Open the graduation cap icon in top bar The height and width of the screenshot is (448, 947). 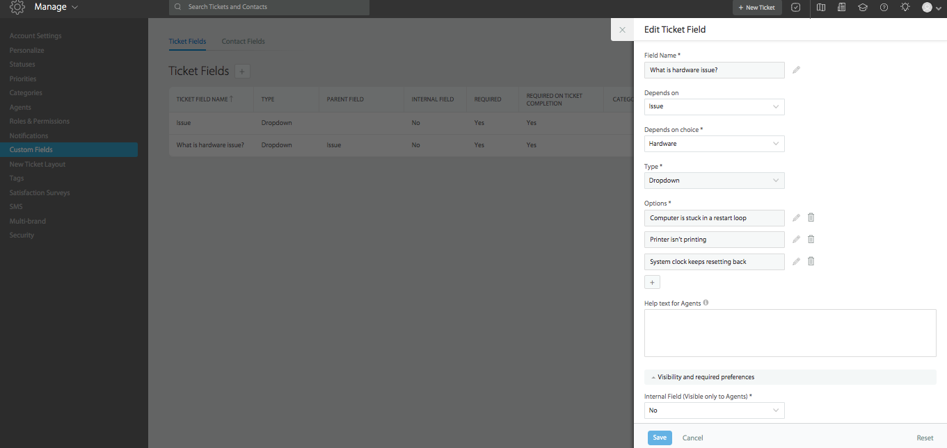pos(863,8)
